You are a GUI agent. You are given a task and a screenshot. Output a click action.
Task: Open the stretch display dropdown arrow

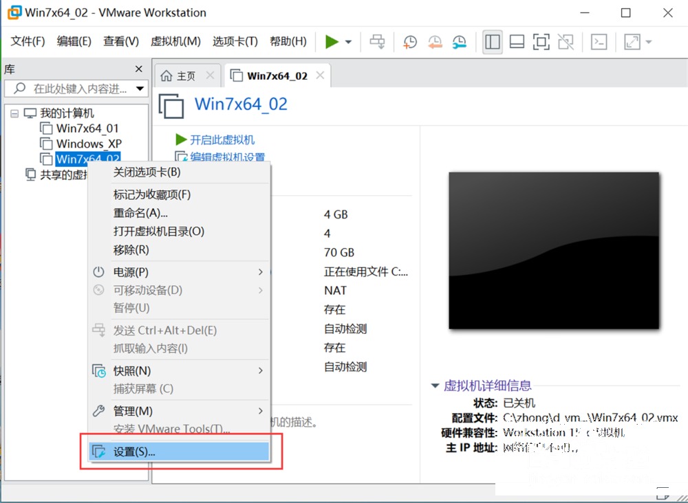tap(649, 42)
